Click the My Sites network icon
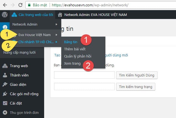 (x=14, y=15)
